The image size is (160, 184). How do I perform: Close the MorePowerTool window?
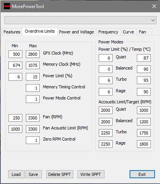pyautogui.click(x=154, y=6)
